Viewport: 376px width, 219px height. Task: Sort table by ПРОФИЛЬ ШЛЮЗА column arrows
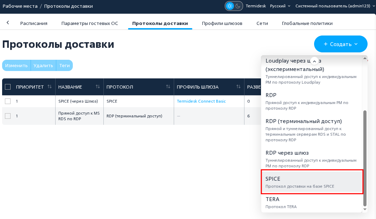pyautogui.click(x=238, y=87)
